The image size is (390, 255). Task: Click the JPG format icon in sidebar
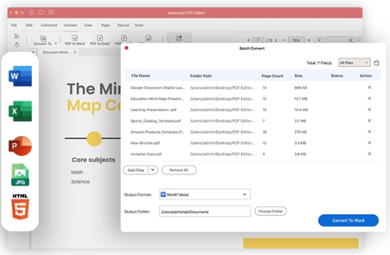20,175
